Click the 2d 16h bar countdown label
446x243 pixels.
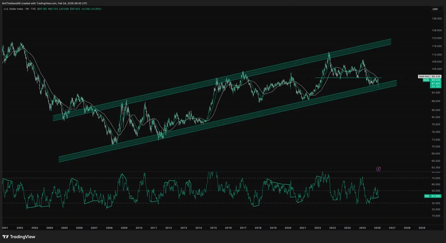click(436, 87)
